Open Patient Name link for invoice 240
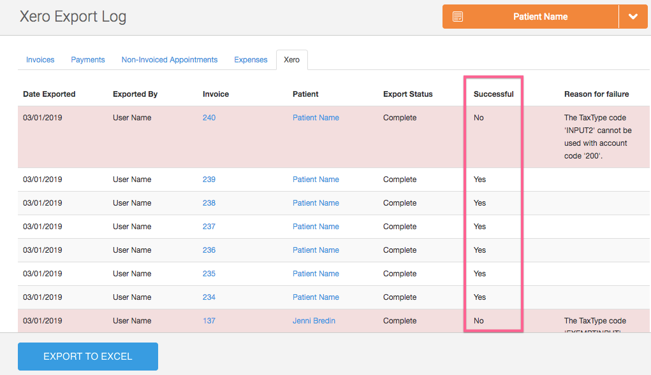Image resolution: width=651 pixels, height=375 pixels. (x=316, y=118)
